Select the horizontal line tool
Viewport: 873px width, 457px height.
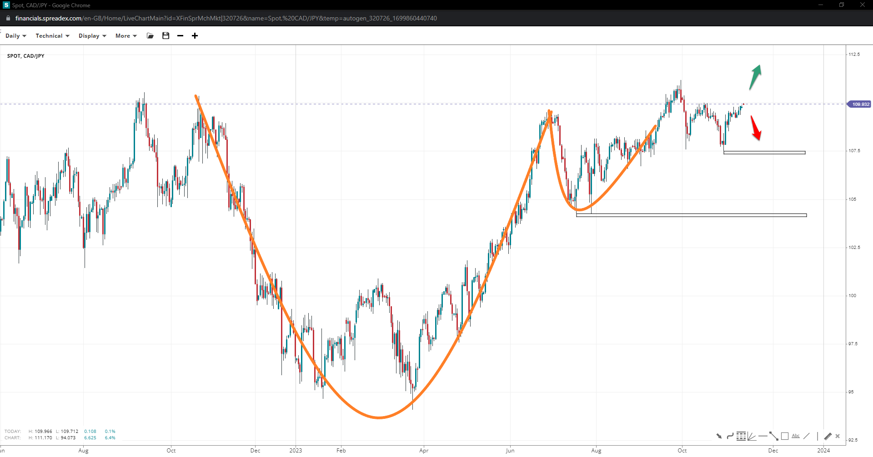[763, 436]
